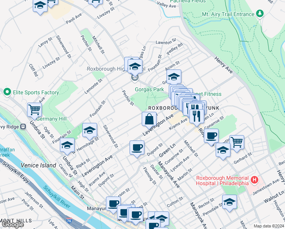Click the I-76 highway shield
Viewport: 285px width, 229px height.
69,221
